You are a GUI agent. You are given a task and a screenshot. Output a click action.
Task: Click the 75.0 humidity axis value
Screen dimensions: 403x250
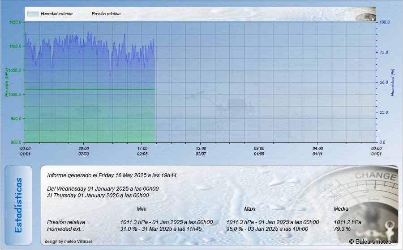point(383,53)
